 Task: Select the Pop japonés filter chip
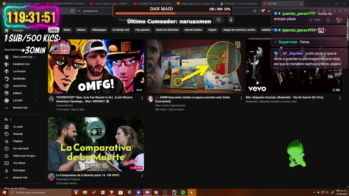[143, 30]
